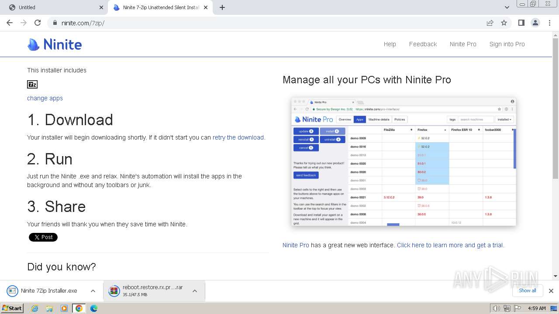Viewport: 559px width, 314px height.
Task: Open a new browser tab
Action: pos(222,7)
